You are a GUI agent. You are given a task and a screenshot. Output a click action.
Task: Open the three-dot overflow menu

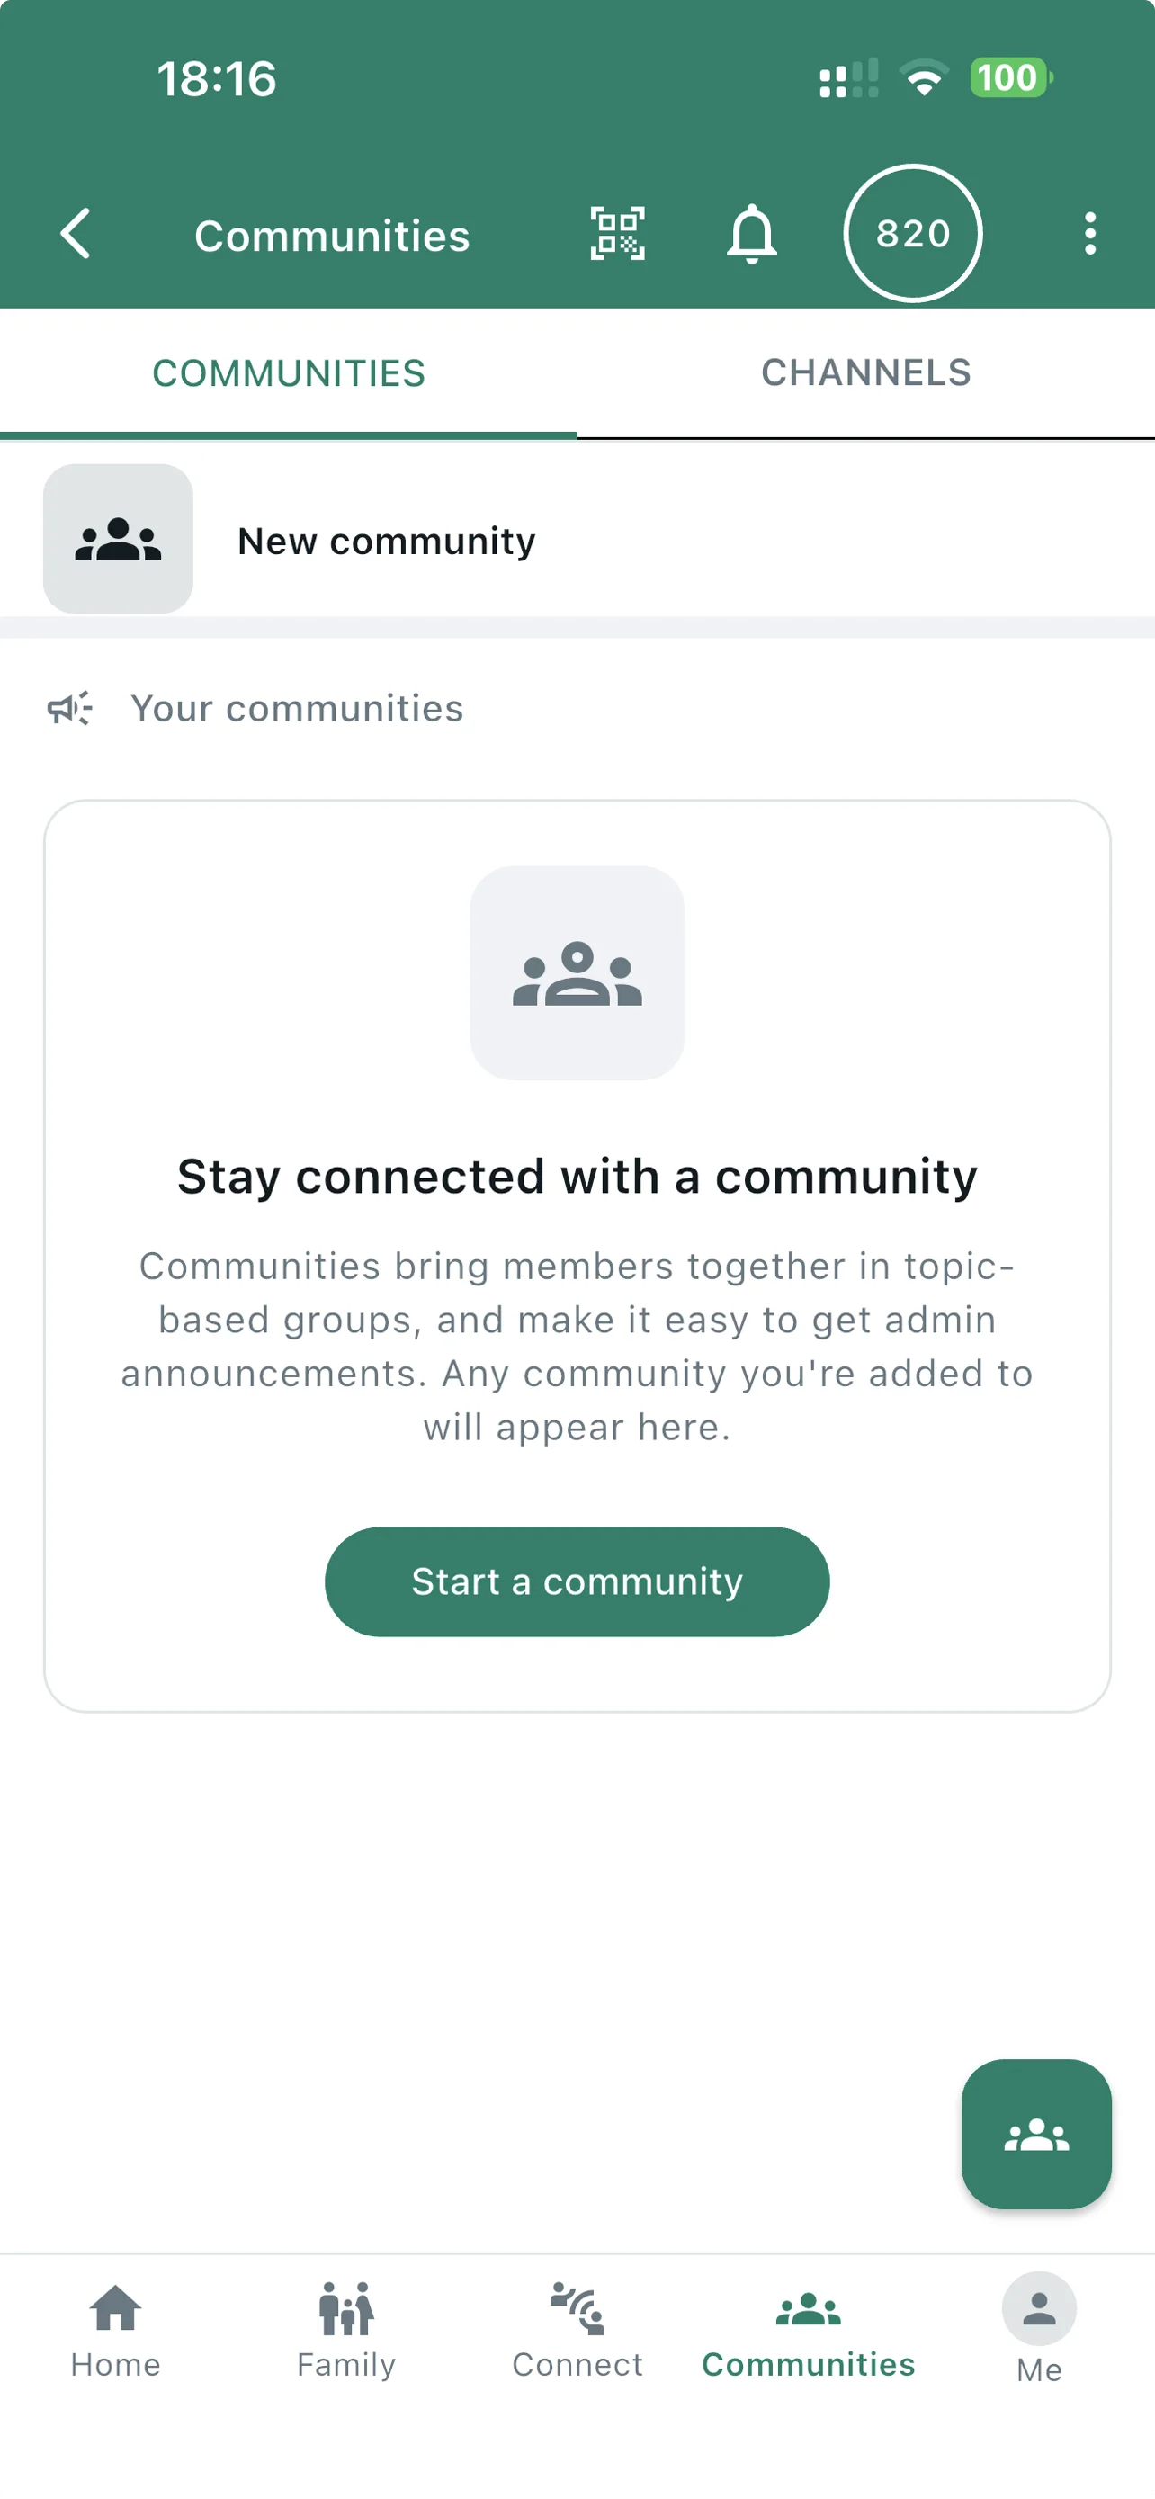coord(1090,234)
